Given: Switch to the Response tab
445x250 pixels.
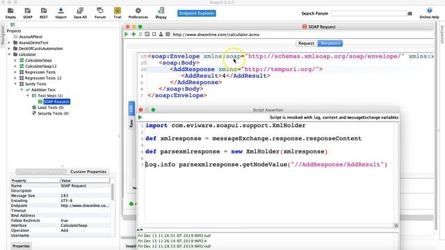Looking at the screenshot, I should pos(330,43).
